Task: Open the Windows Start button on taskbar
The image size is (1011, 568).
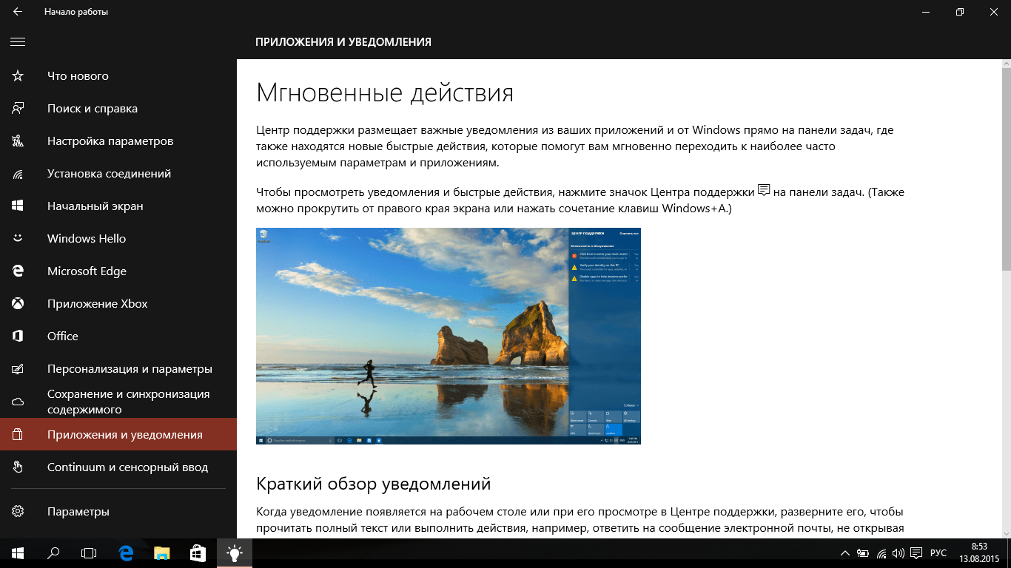Action: (18, 552)
